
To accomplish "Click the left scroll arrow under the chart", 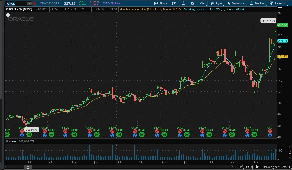I will pos(6,167).
